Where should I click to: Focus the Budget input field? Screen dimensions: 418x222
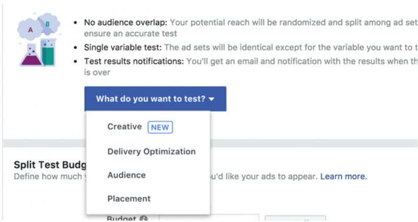point(209,219)
